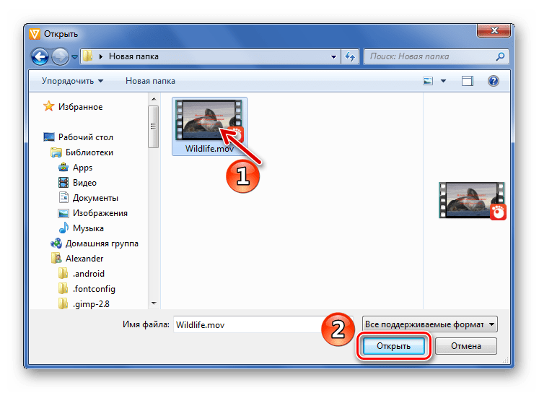Select '.gimp-2.8' folder
Viewport: 539px width, 393px height.
(x=91, y=304)
